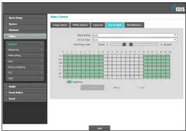Click the Nighttime legend color swatch
This screenshot has width=186, height=131.
[69, 82]
